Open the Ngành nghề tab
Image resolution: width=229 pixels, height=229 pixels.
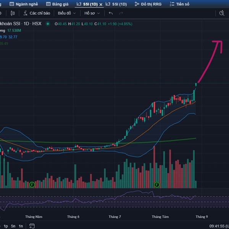[24, 4]
